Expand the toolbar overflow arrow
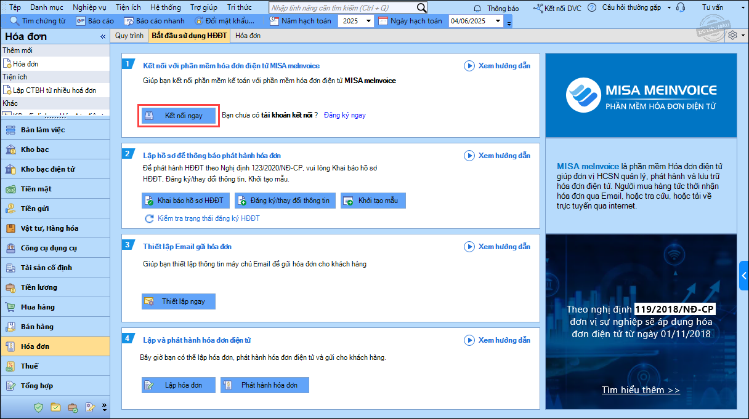The image size is (749, 419). pos(508,23)
